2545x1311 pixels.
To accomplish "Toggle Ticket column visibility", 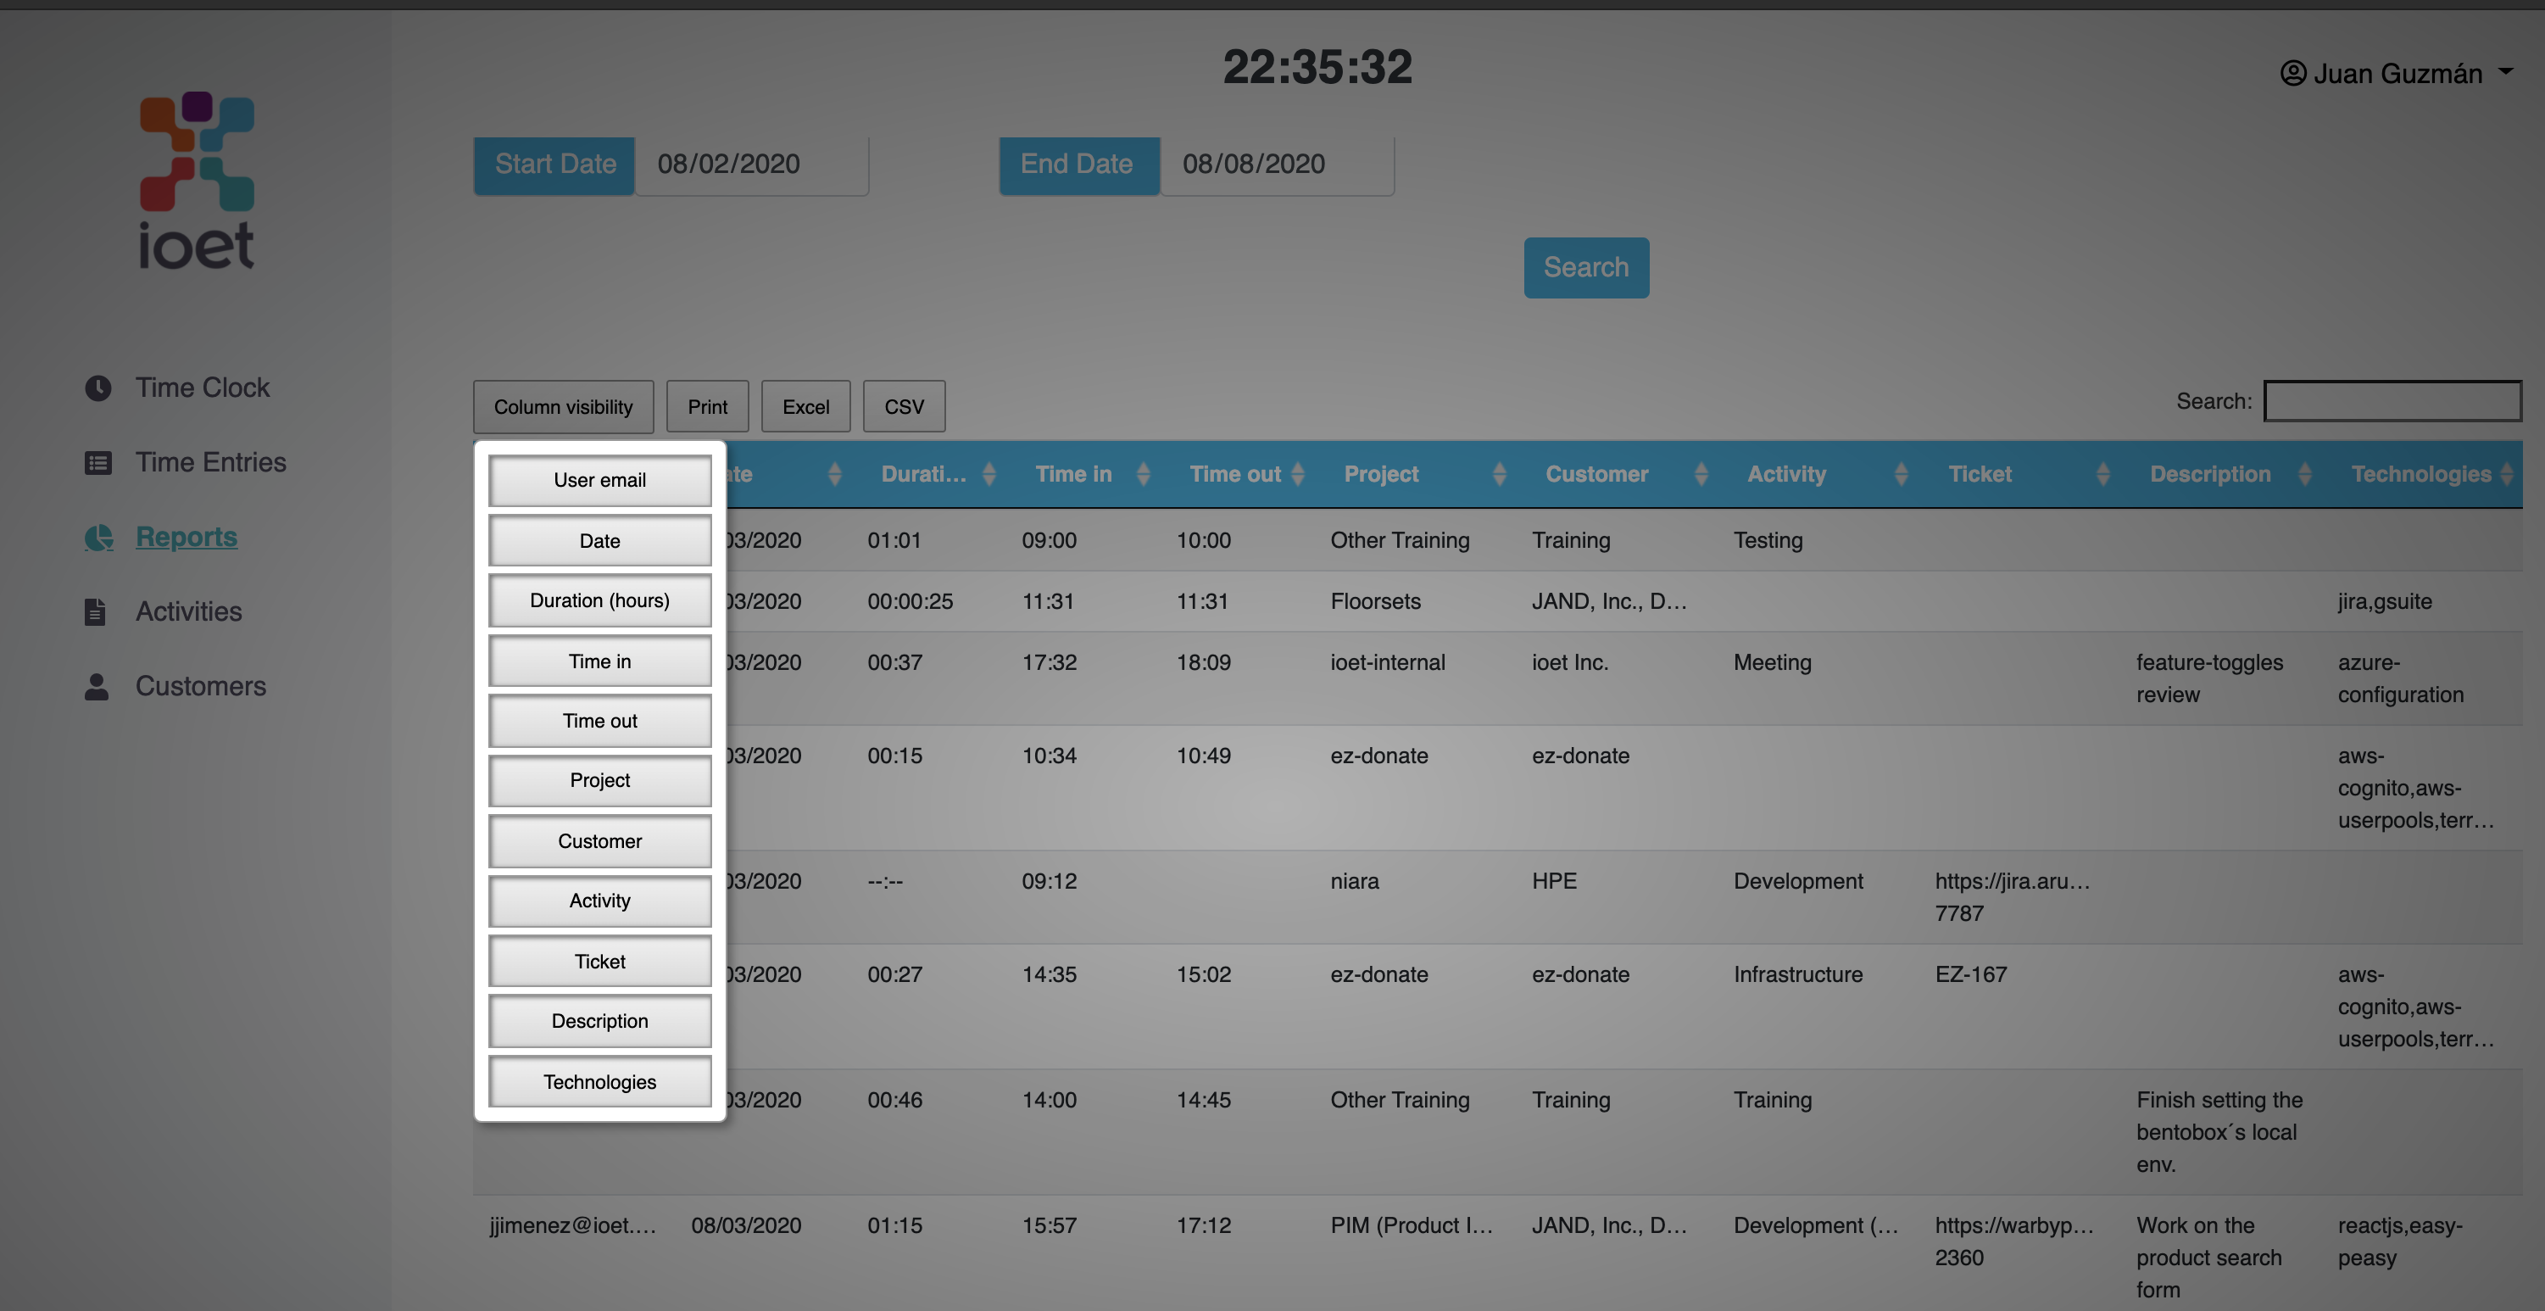I will [x=599, y=962].
